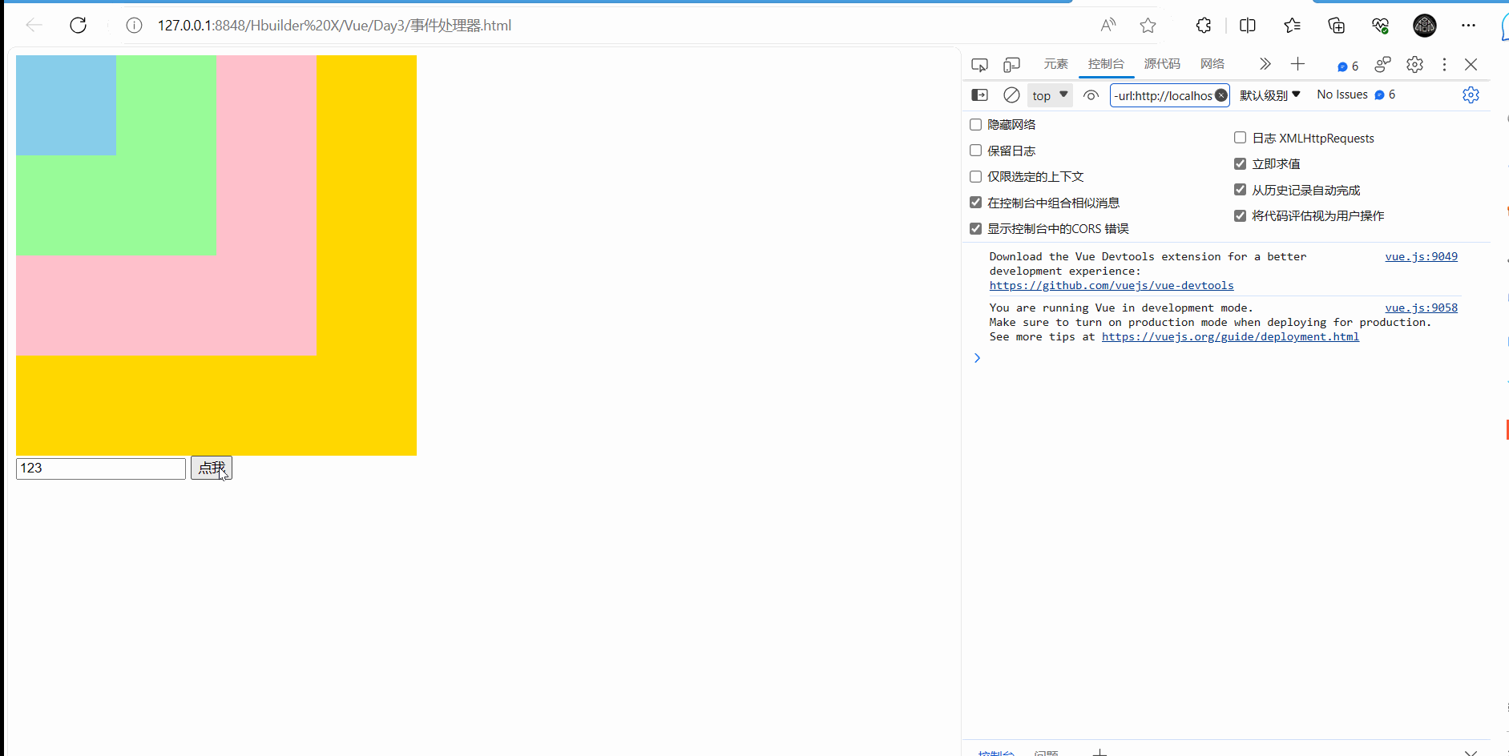Enable 日志 XMLHttpRequests checkbox
Image resolution: width=1509 pixels, height=756 pixels.
[x=1240, y=138]
